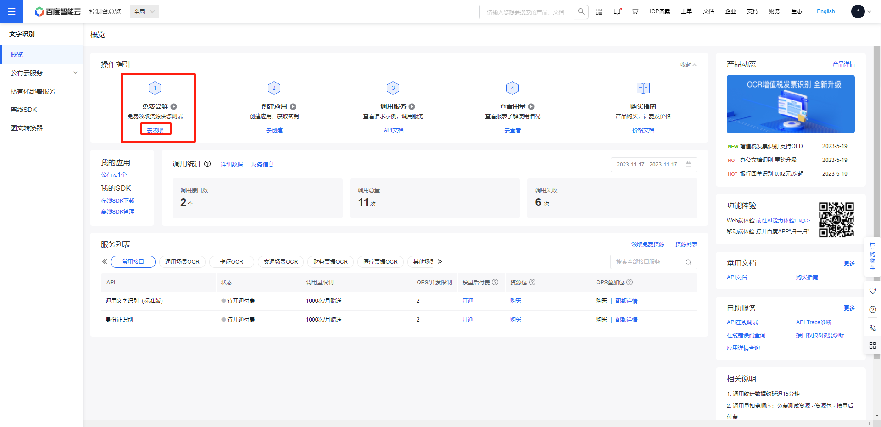Open 财务信息 link
The height and width of the screenshot is (427, 881).
[262, 165]
